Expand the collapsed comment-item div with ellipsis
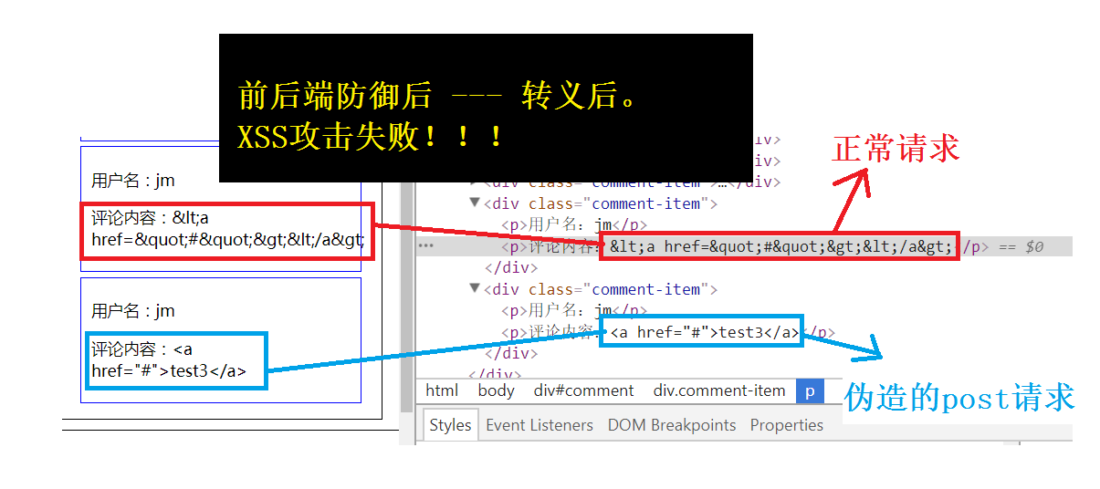Image resolution: width=1100 pixels, height=489 pixels. tap(474, 182)
